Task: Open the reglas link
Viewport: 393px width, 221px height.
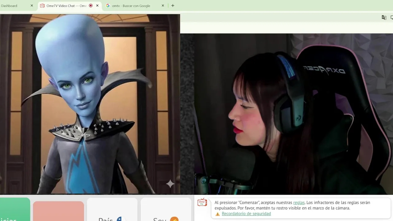Action: [x=299, y=203]
